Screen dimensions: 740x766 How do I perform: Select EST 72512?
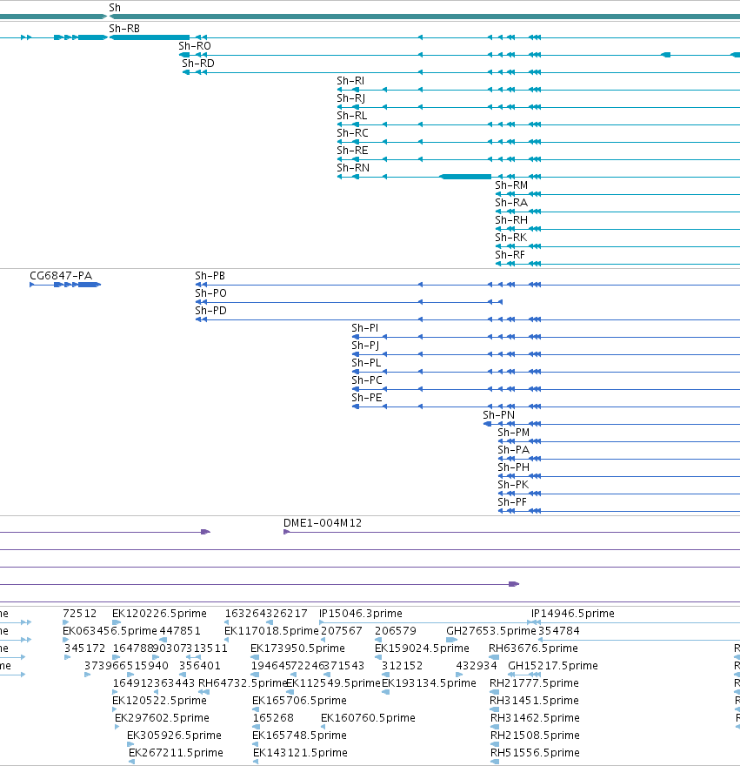79,614
